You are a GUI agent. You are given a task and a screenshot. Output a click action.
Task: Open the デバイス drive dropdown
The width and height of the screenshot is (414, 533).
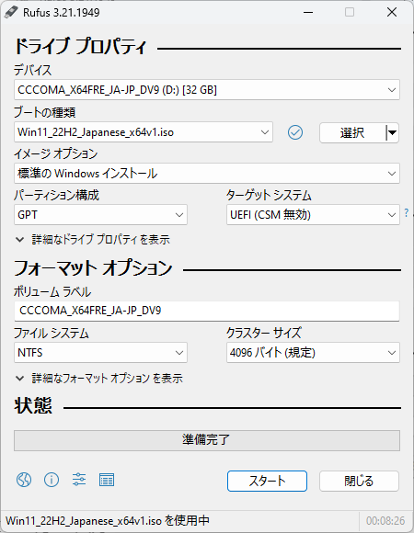tap(207, 90)
